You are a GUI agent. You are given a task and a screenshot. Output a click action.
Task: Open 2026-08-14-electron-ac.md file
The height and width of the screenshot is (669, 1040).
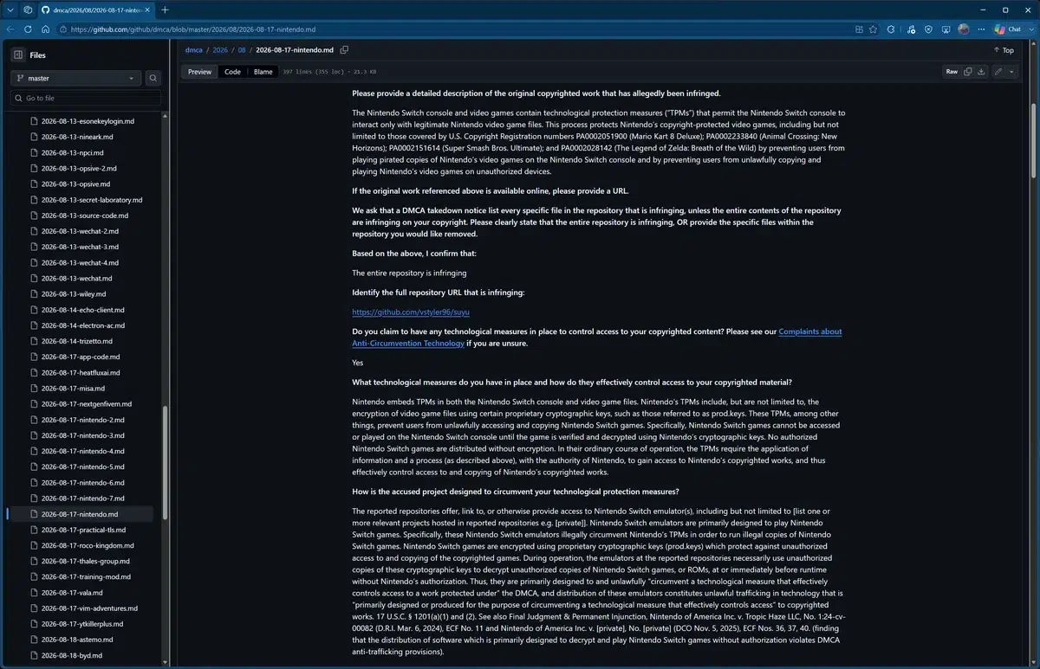(x=82, y=325)
